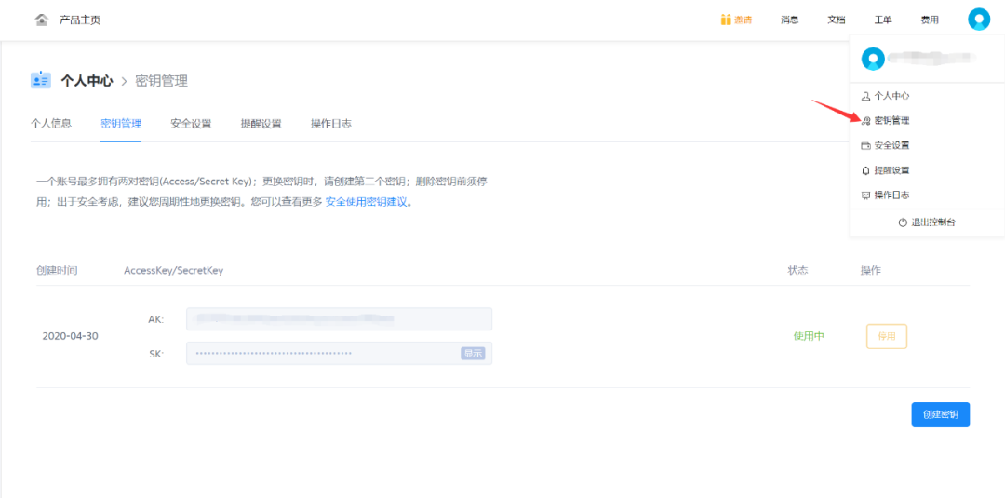Image resolution: width=1005 pixels, height=498 pixels.
Task: Click the AK access key field
Action: [x=339, y=319]
